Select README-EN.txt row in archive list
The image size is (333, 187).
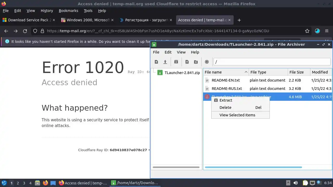tap(267, 80)
